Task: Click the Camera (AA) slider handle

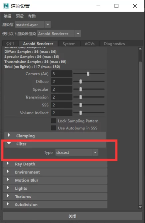Action: point(88,74)
